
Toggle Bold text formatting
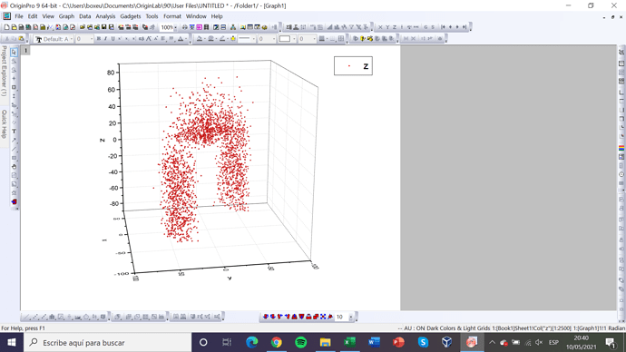click(99, 39)
